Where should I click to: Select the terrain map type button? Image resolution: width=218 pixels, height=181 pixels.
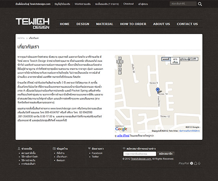[185, 59]
